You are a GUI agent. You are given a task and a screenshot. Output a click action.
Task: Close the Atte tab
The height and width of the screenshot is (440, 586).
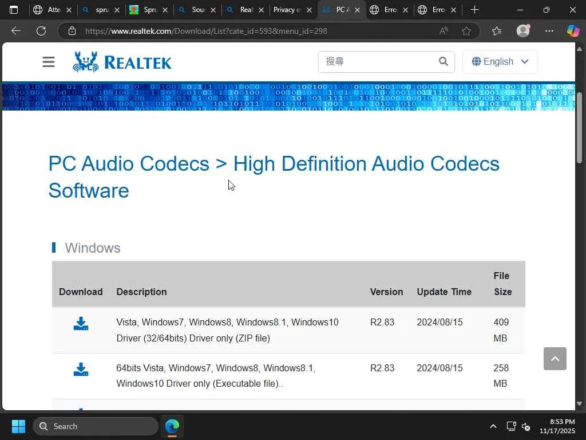pyautogui.click(x=69, y=10)
